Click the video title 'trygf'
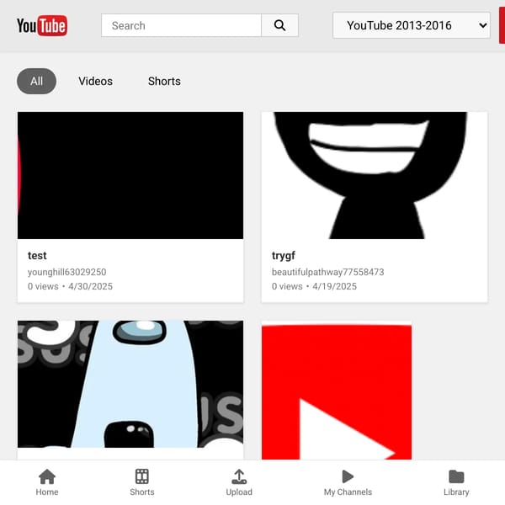Screen dimensions: 505x505 284,255
